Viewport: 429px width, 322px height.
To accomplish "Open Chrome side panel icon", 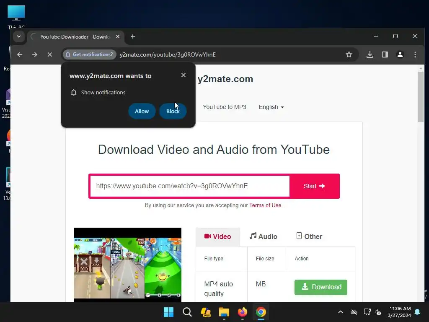I will coord(385,55).
